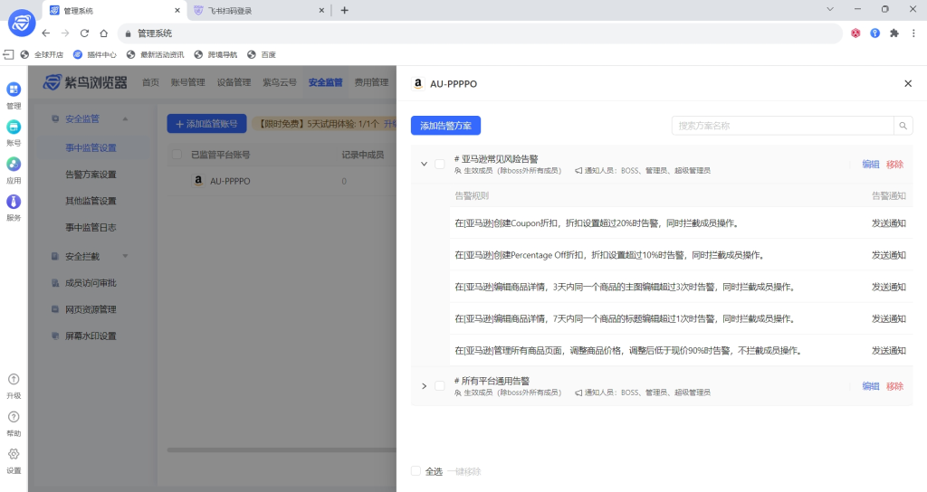Click the 帮助 question mark icon
Screen dimensions: 927x492
[14, 417]
